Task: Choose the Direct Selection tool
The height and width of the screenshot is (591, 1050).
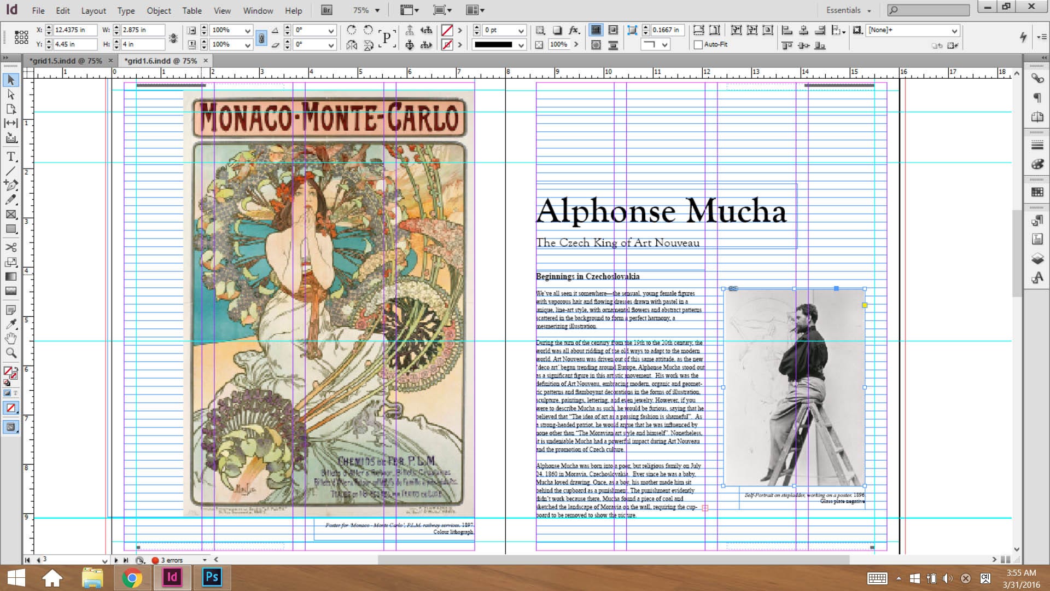Action: point(11,95)
